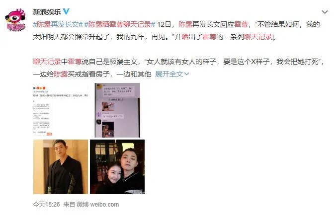336x216 pixels.
Task: Click the blue verified V badge
Action: click(66, 11)
